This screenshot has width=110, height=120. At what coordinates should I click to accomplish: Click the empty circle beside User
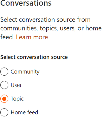click(4, 85)
